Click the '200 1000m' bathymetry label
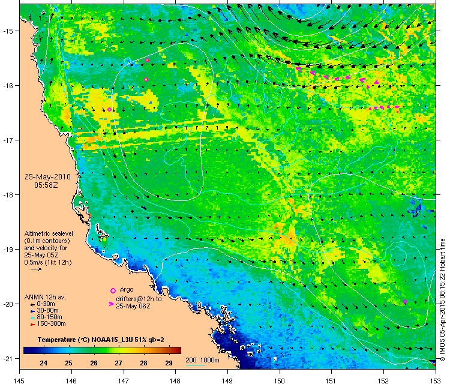Viewport: 450px width, 384px height. (x=202, y=360)
